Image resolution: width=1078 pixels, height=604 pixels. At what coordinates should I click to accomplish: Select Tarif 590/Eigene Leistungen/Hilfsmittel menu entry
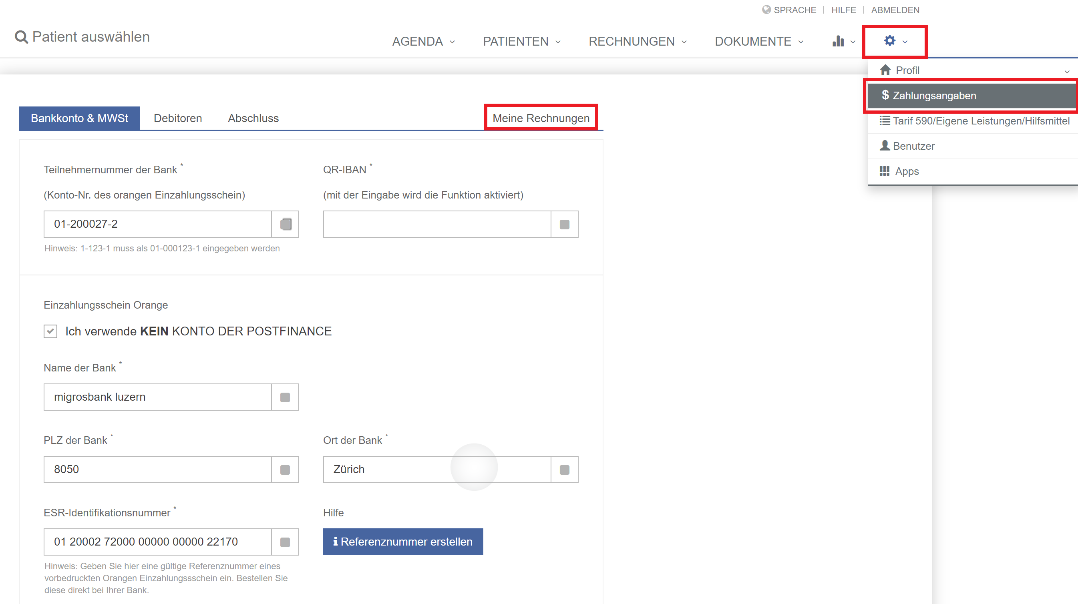click(973, 121)
